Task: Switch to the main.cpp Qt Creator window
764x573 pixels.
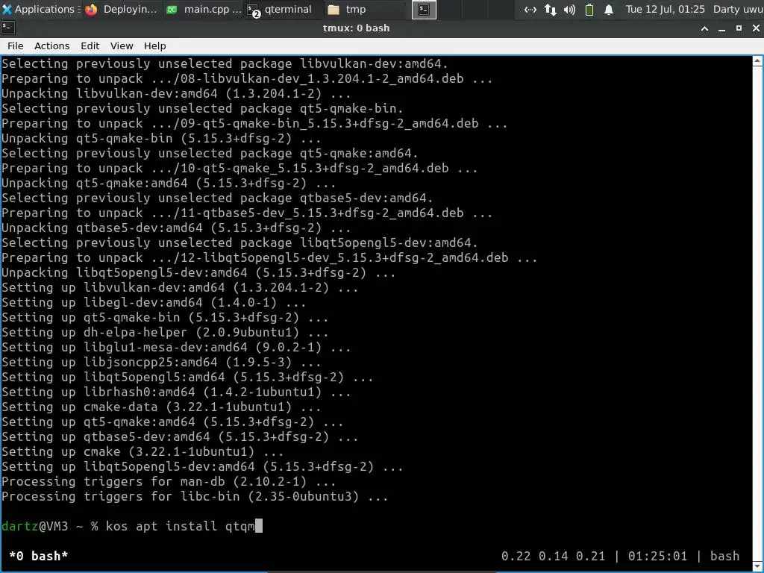Action: coord(203,9)
